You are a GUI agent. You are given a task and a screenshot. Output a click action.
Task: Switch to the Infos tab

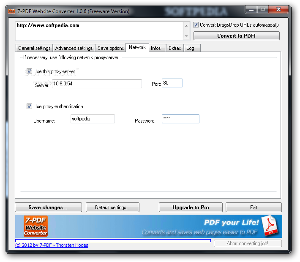pos(157,48)
